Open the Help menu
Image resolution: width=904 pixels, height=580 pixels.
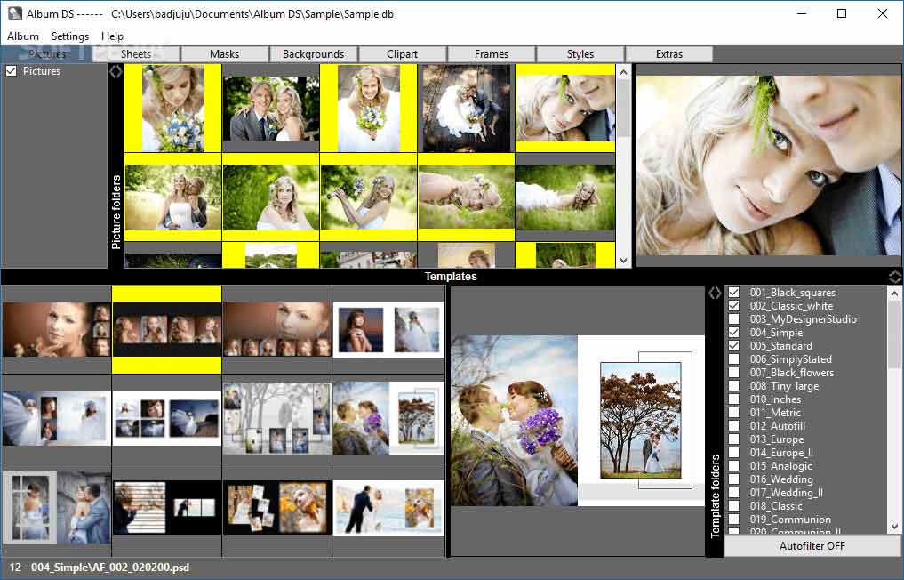[x=112, y=36]
